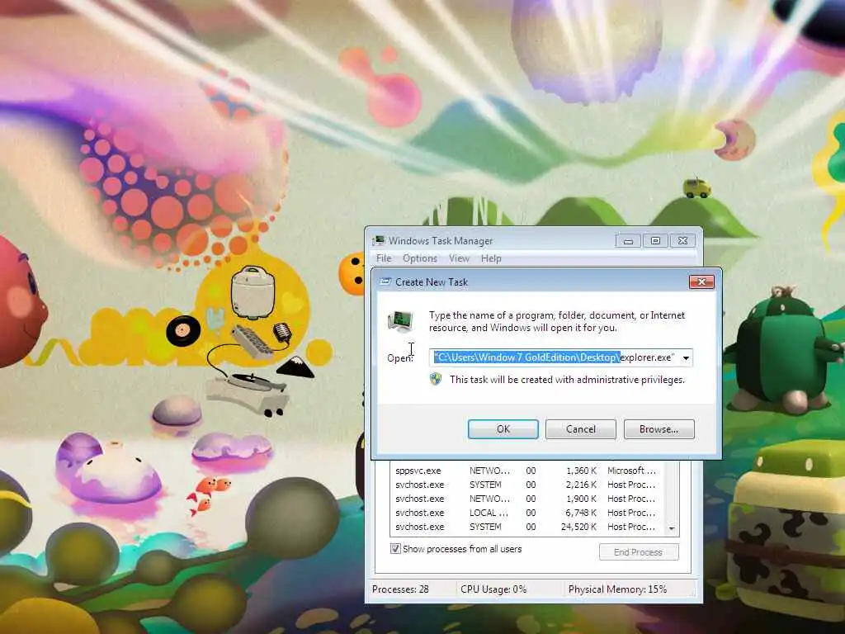Screen dimensions: 845x634
Task: Open the File menu in Task Manager
Action: coord(384,258)
